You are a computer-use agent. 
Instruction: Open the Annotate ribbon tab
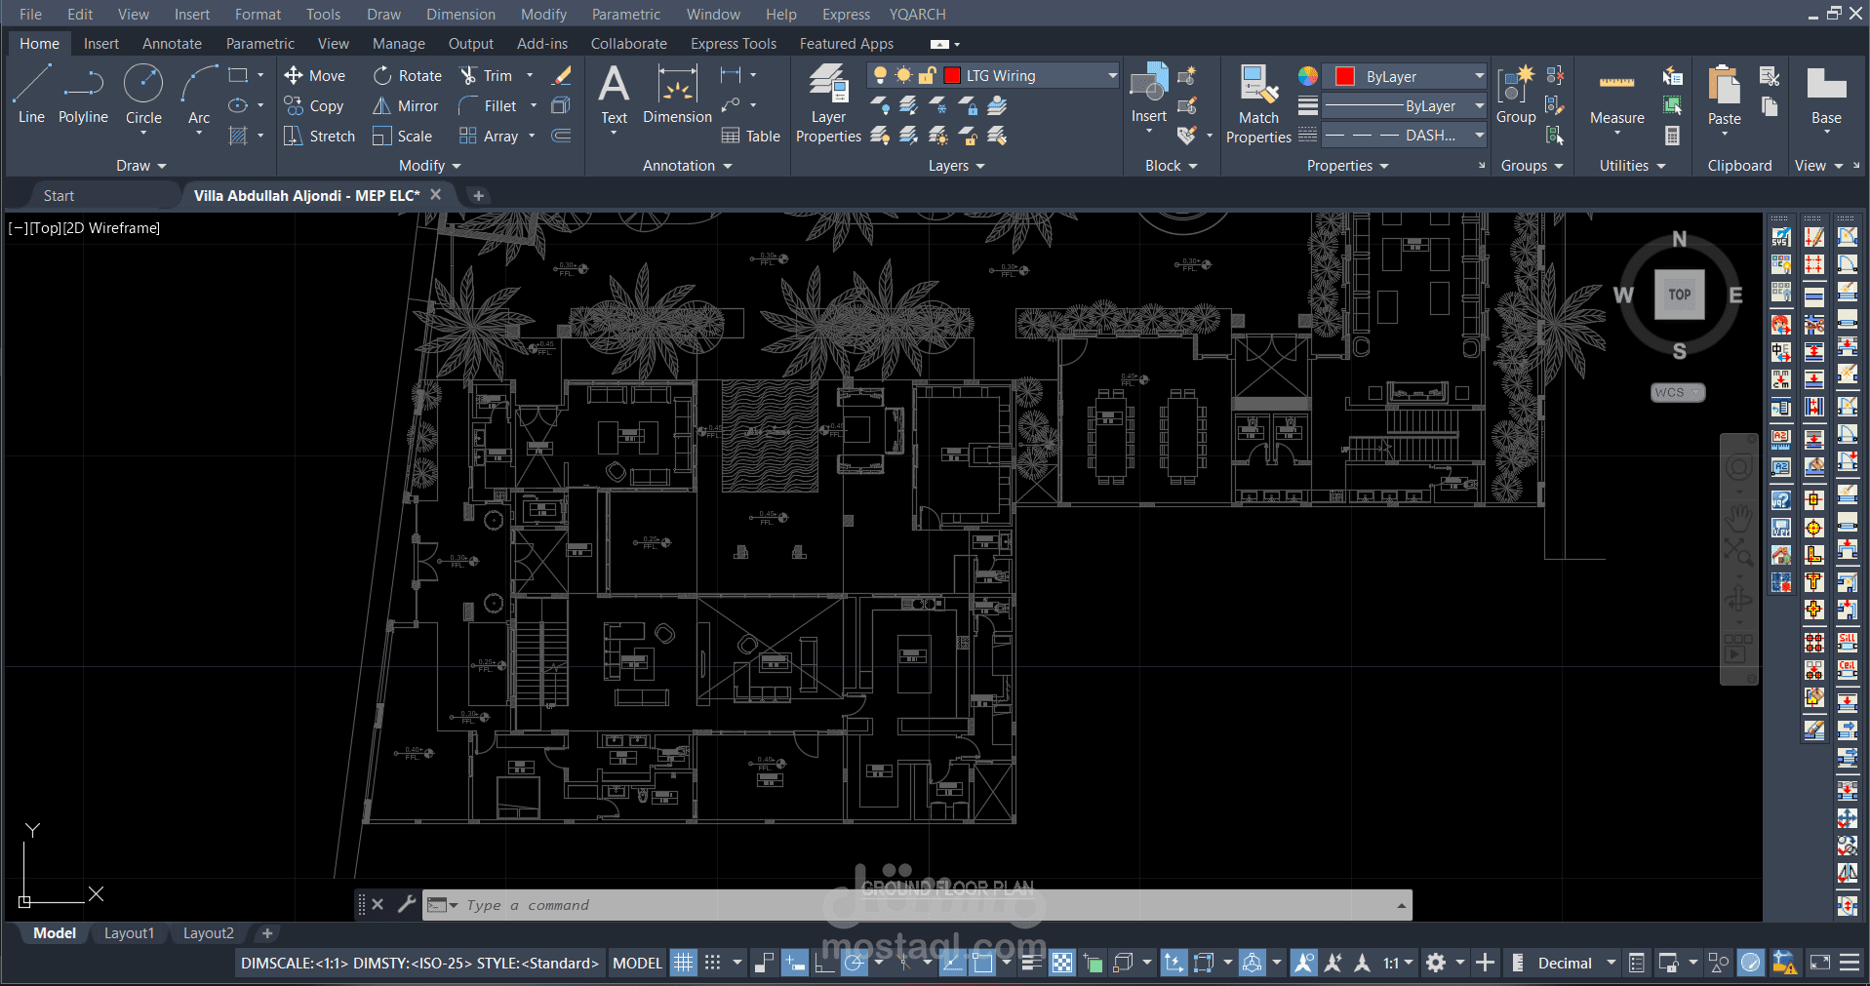tap(172, 44)
